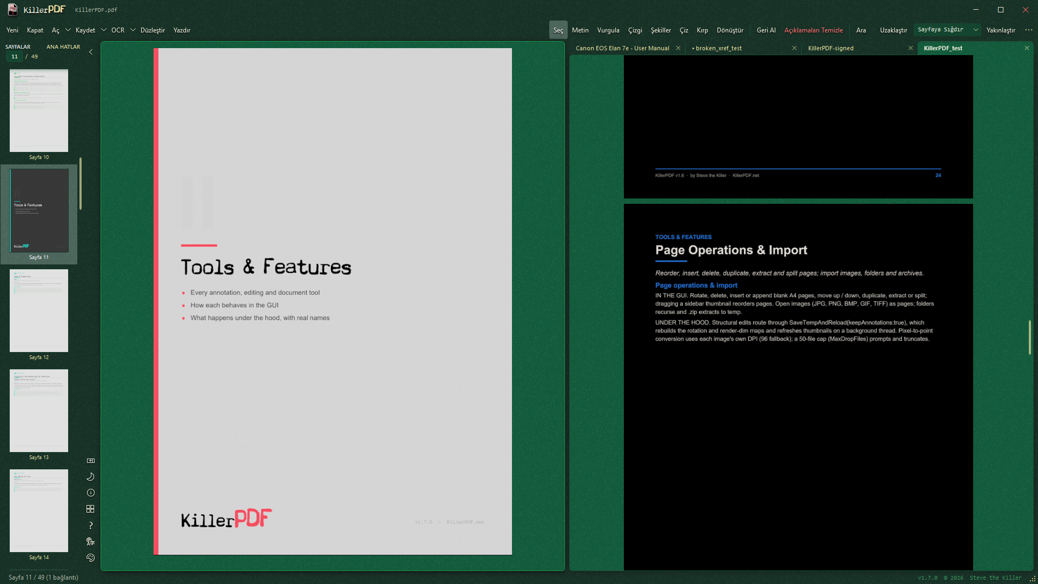
Task: Click the Aç open button
Action: pos(56,30)
